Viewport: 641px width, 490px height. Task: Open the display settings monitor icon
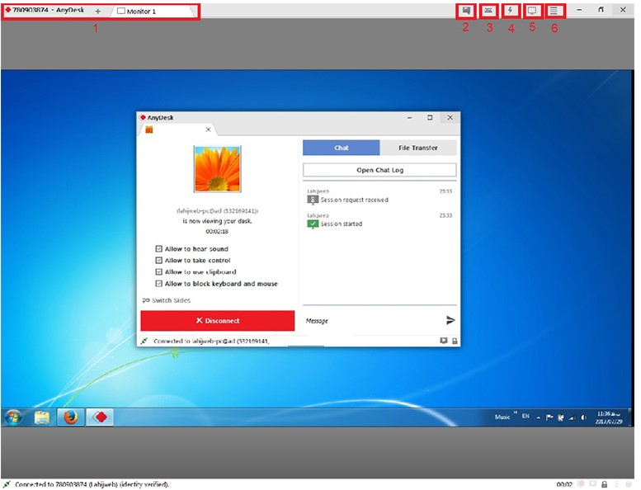(532, 11)
